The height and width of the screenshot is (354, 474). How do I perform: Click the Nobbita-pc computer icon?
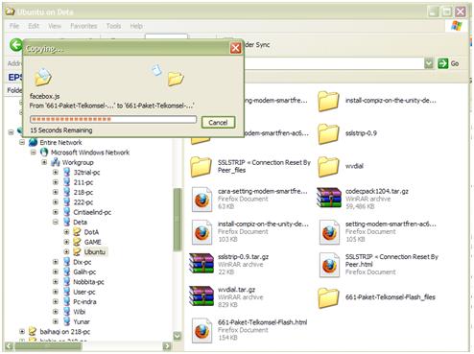point(67,282)
